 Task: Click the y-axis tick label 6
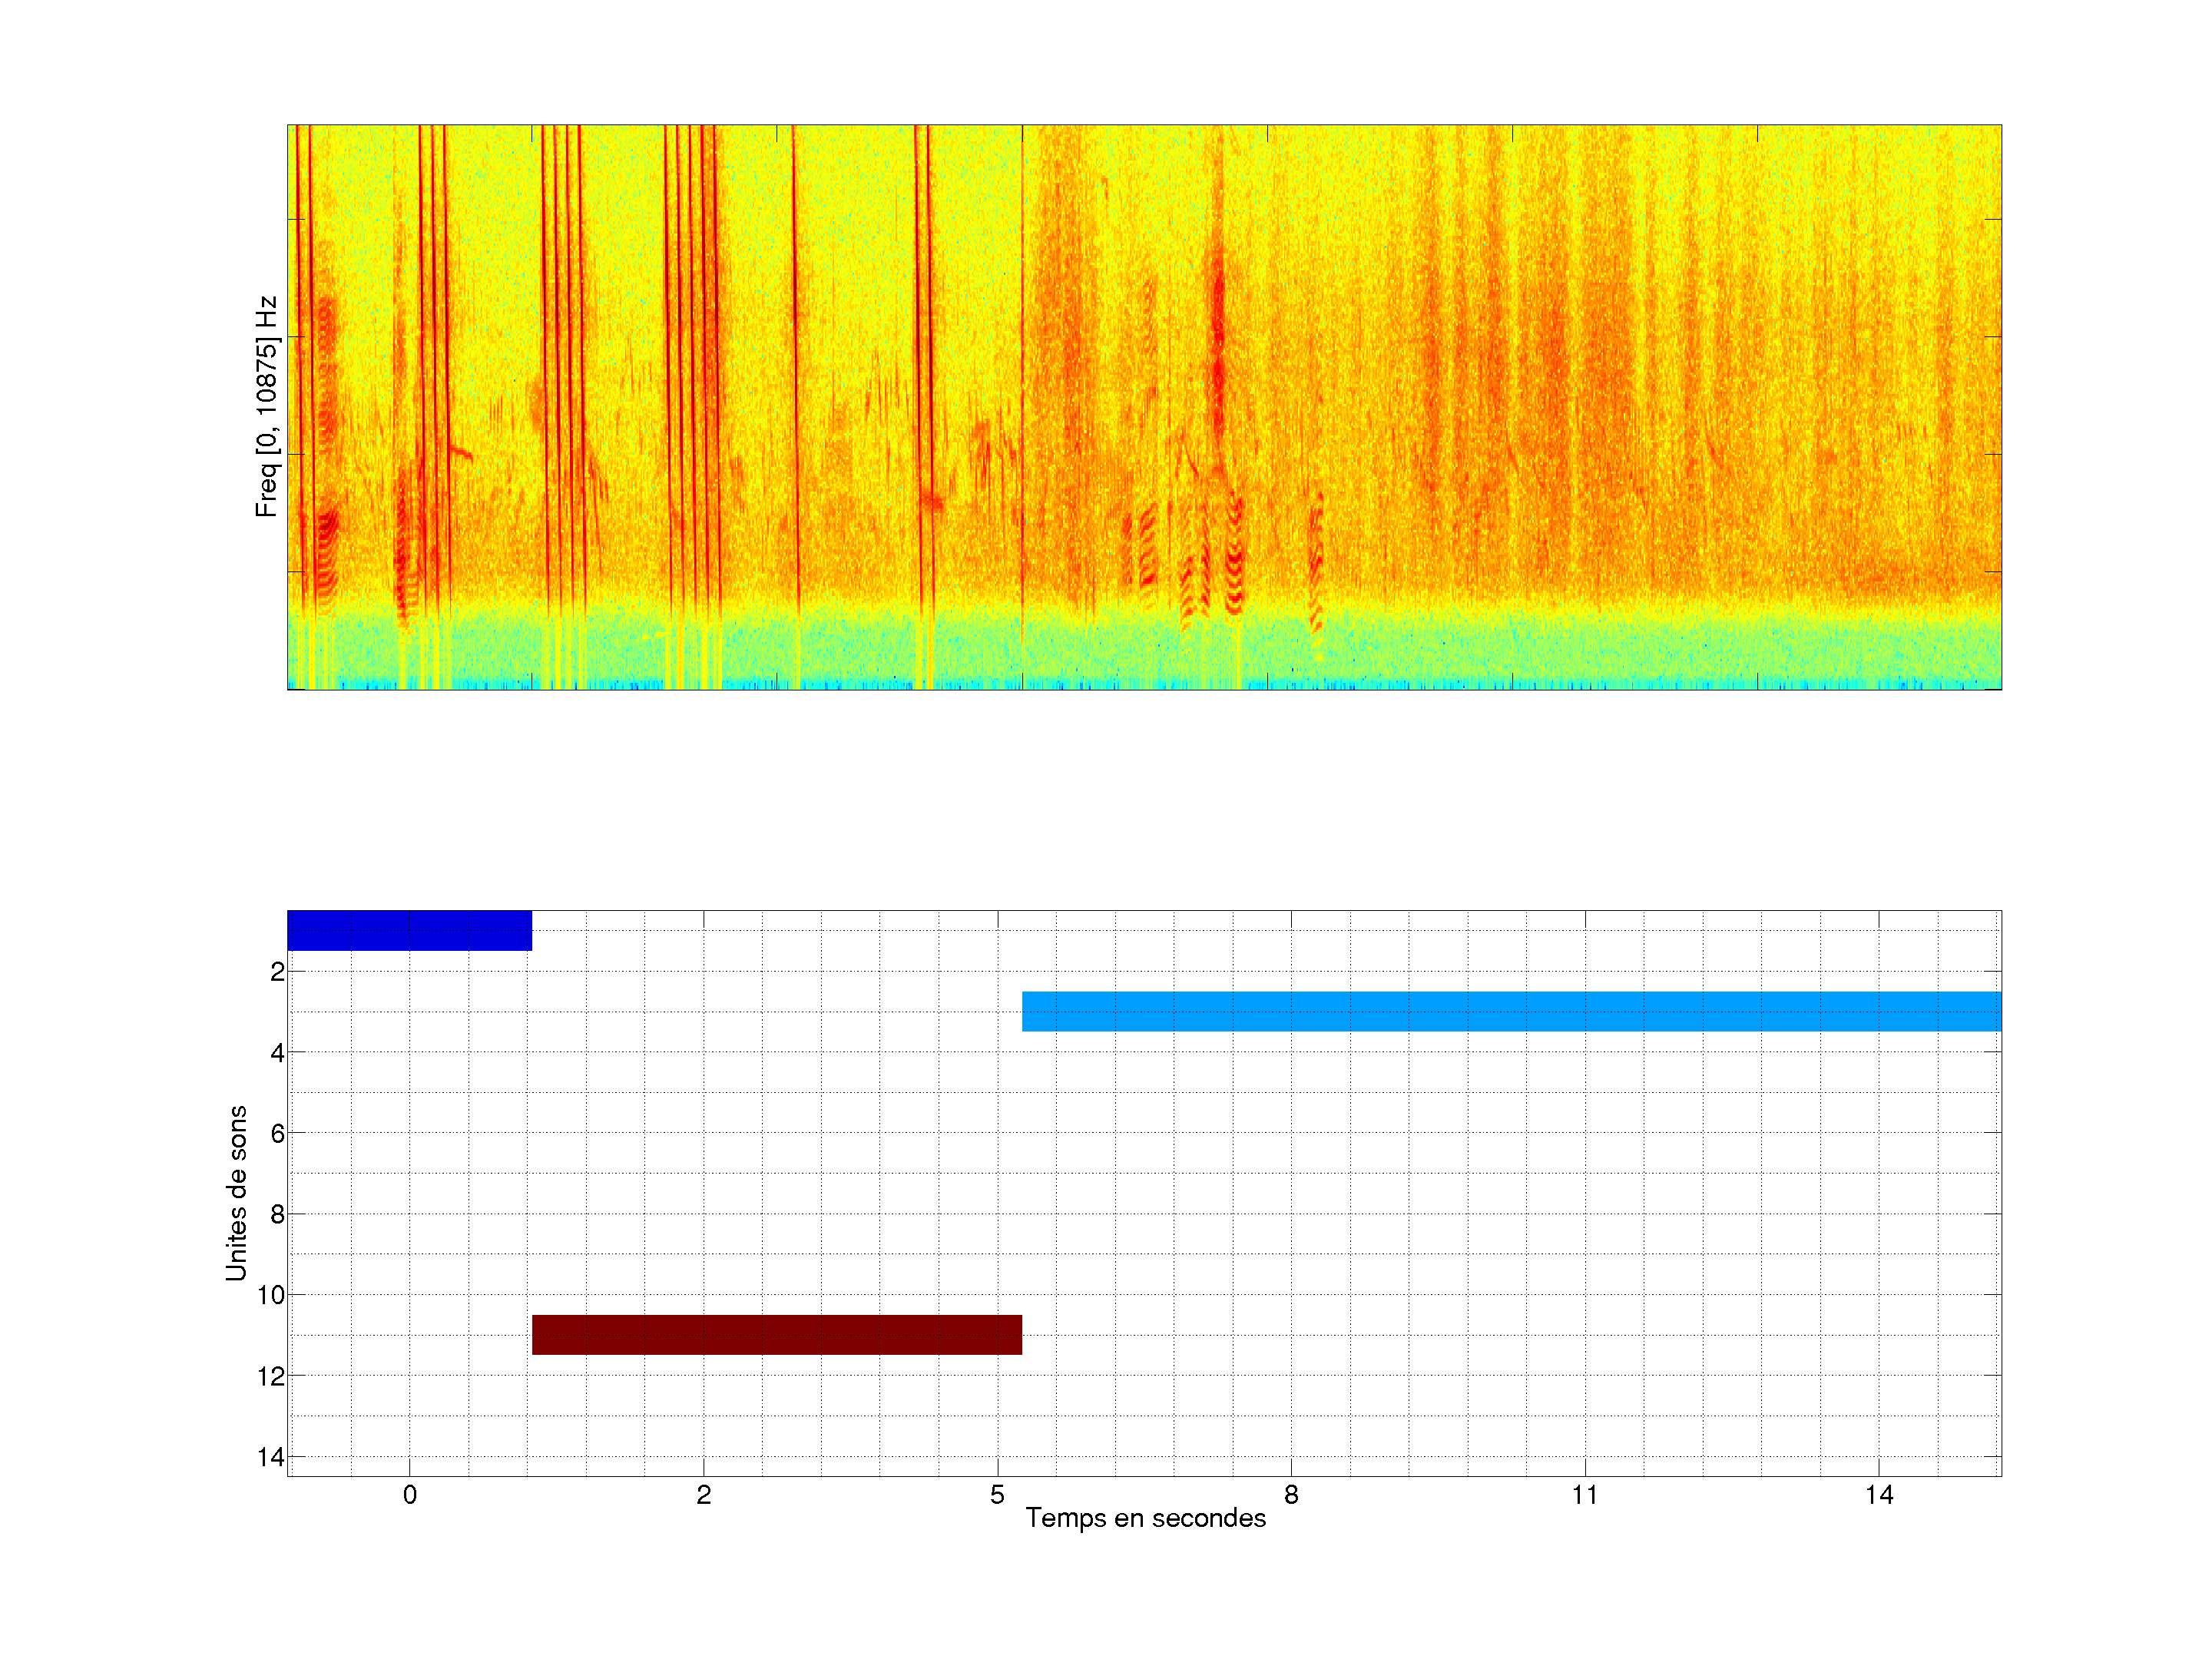pyautogui.click(x=277, y=1133)
